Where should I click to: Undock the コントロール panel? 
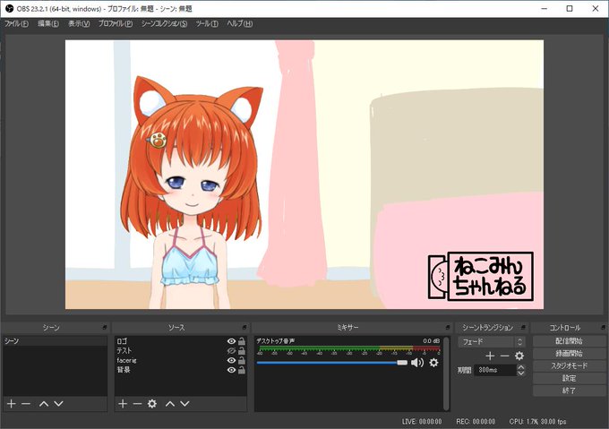coord(603,327)
